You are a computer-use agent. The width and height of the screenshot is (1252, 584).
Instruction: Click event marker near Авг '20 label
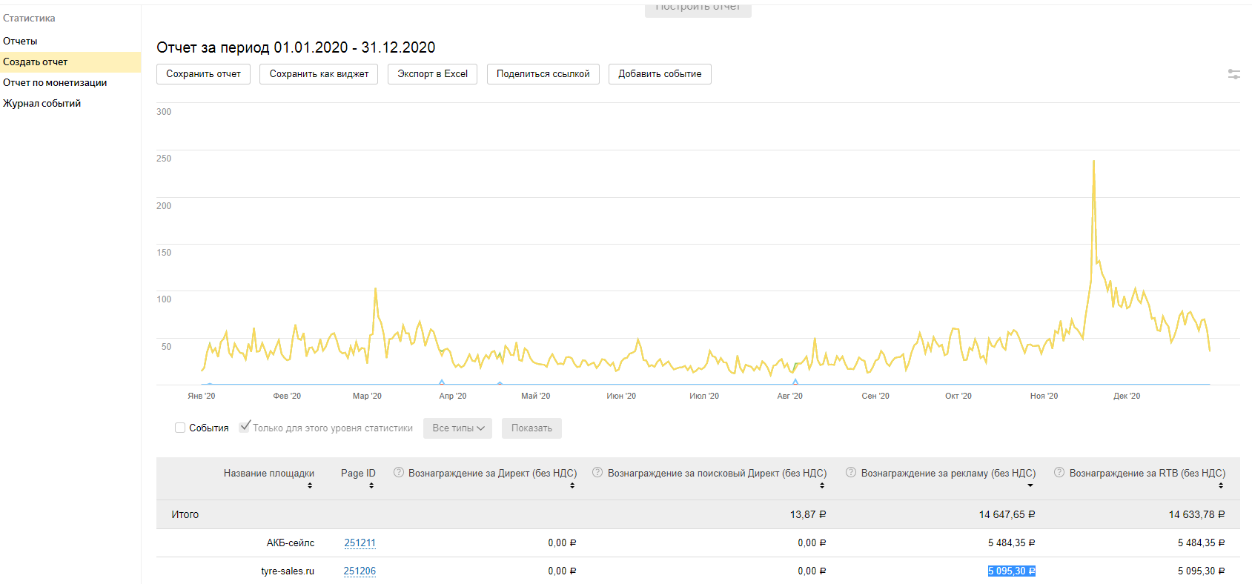pyautogui.click(x=795, y=382)
